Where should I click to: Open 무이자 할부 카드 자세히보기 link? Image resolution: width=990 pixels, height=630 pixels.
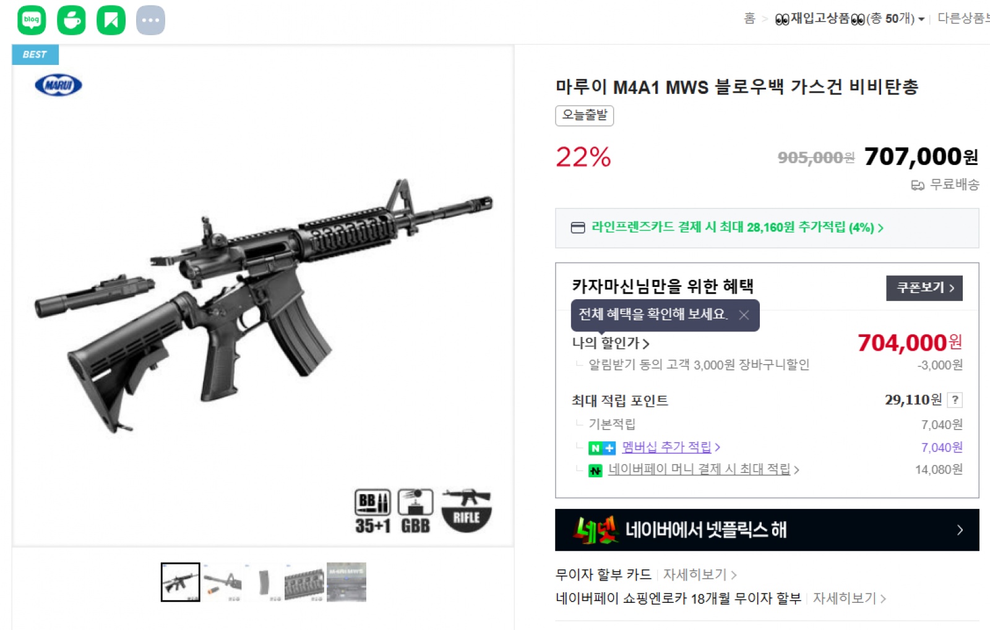coord(699,575)
